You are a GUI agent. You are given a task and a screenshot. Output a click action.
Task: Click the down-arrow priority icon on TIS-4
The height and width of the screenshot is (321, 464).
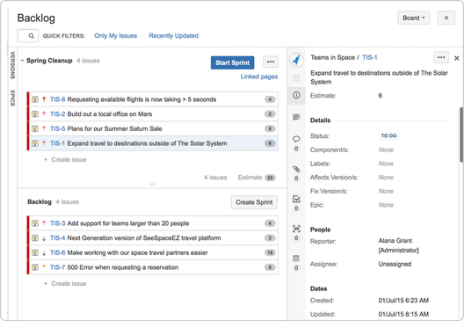coord(44,238)
